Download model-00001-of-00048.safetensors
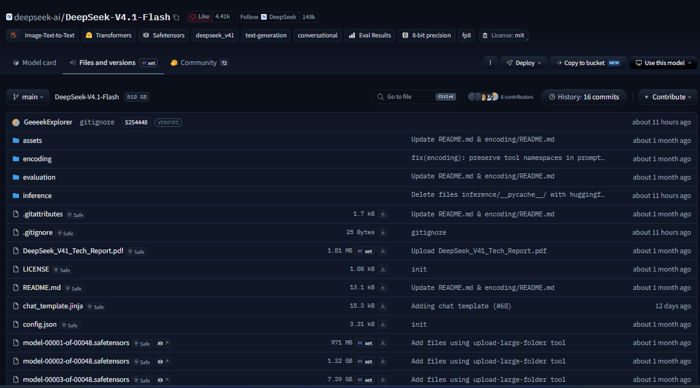The height and width of the screenshot is (388, 700). [x=382, y=343]
